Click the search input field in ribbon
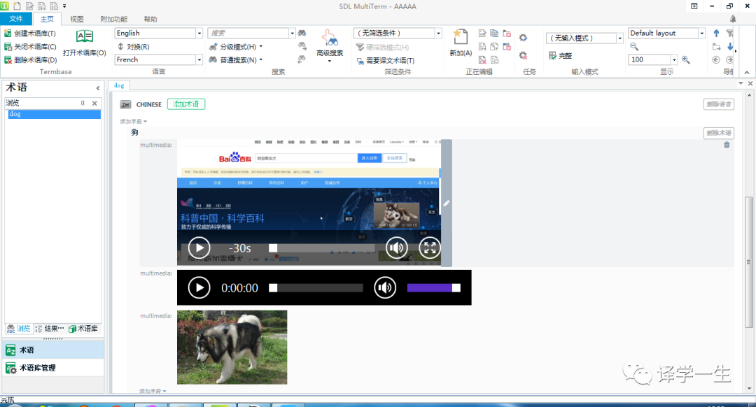Screen dimensions: 756x407 click(x=248, y=34)
